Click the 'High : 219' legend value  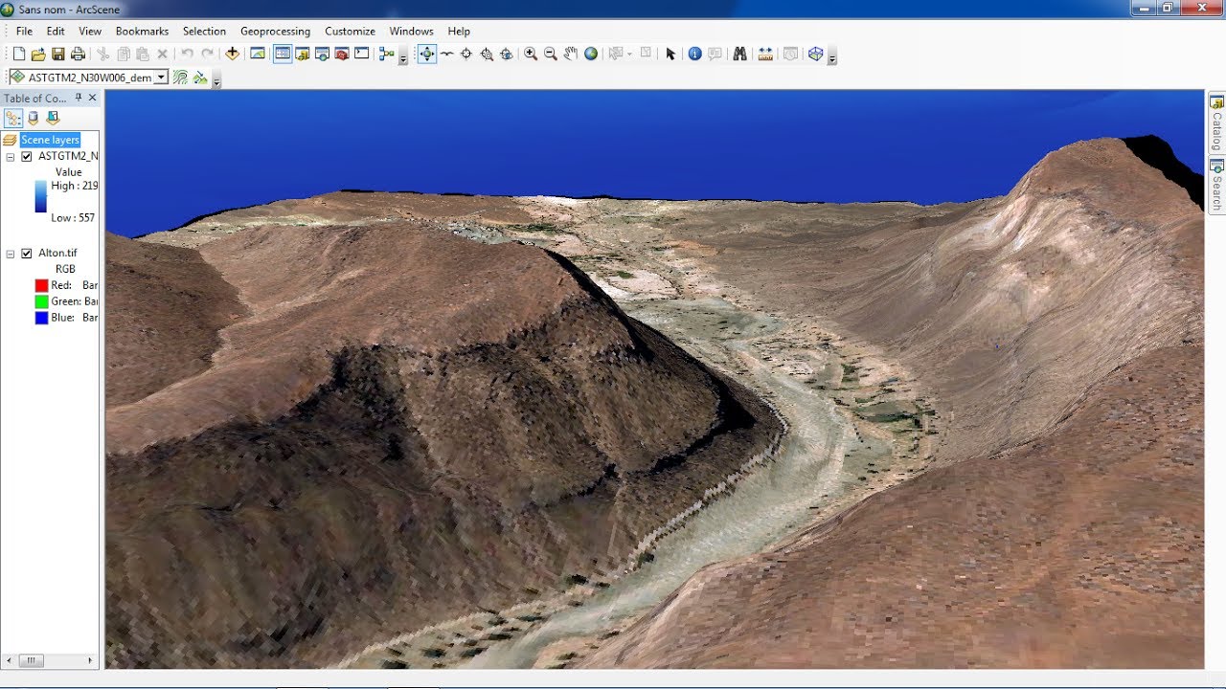tap(75, 186)
